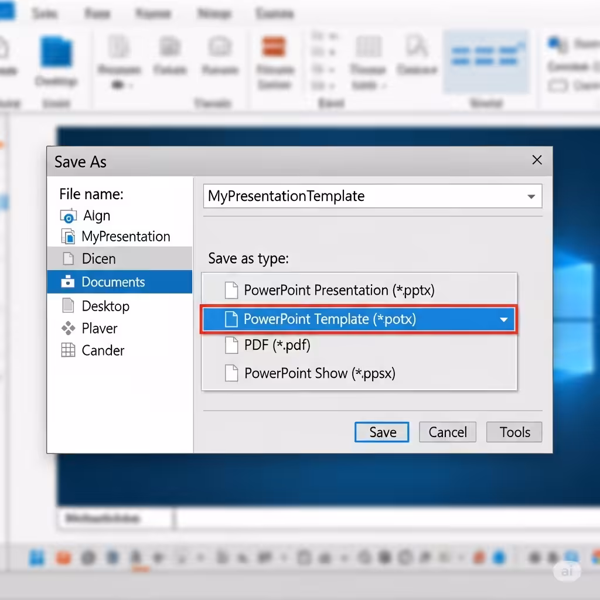Click the Cander grid icon
Screen dimensions: 600x600
coord(68,350)
